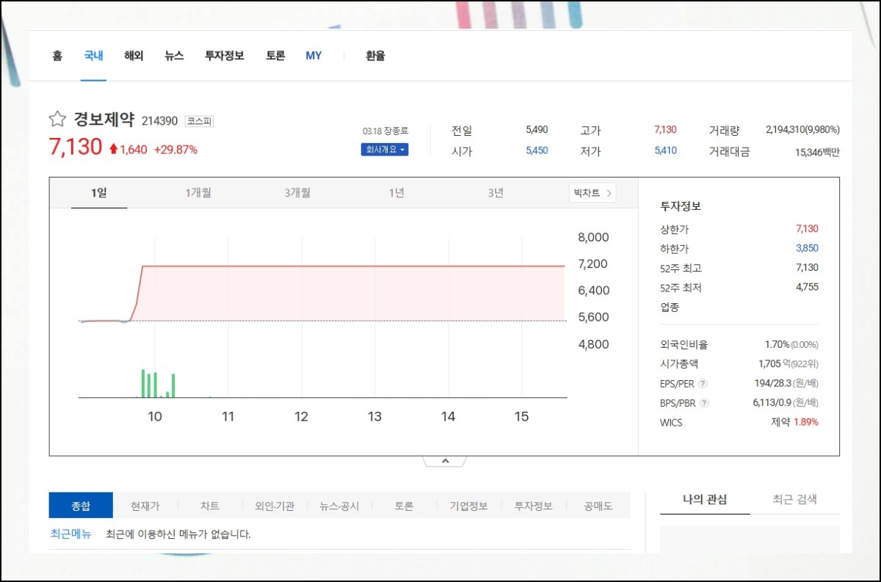Go to the 홈 menu

coord(57,56)
